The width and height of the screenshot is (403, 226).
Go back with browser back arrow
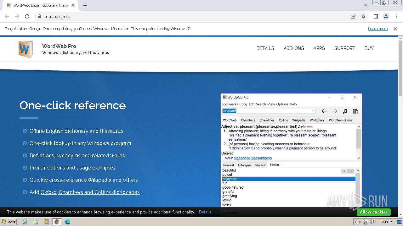point(7,16)
